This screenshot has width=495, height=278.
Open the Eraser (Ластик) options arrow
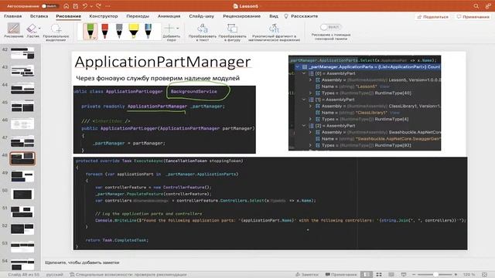[39, 29]
